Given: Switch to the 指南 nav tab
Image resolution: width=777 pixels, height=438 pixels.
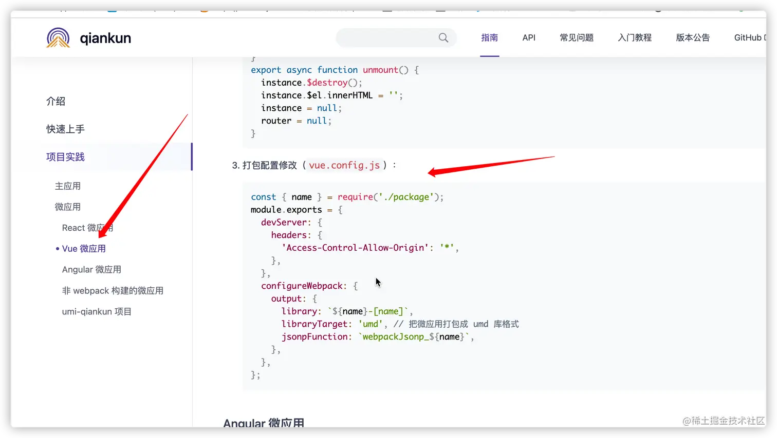Looking at the screenshot, I should pyautogui.click(x=490, y=37).
